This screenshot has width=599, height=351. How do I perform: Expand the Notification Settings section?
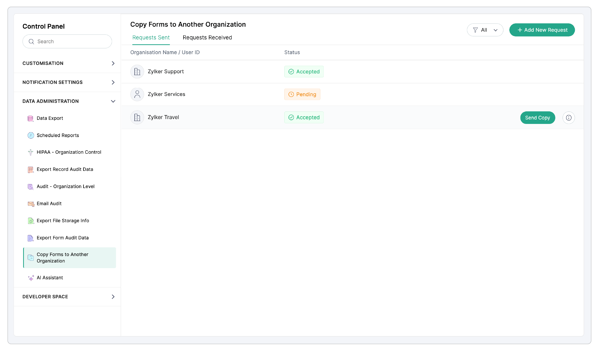coord(113,82)
